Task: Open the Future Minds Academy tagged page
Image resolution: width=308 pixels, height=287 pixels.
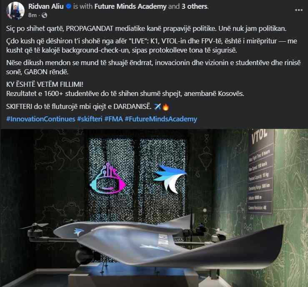Action: click(x=130, y=7)
